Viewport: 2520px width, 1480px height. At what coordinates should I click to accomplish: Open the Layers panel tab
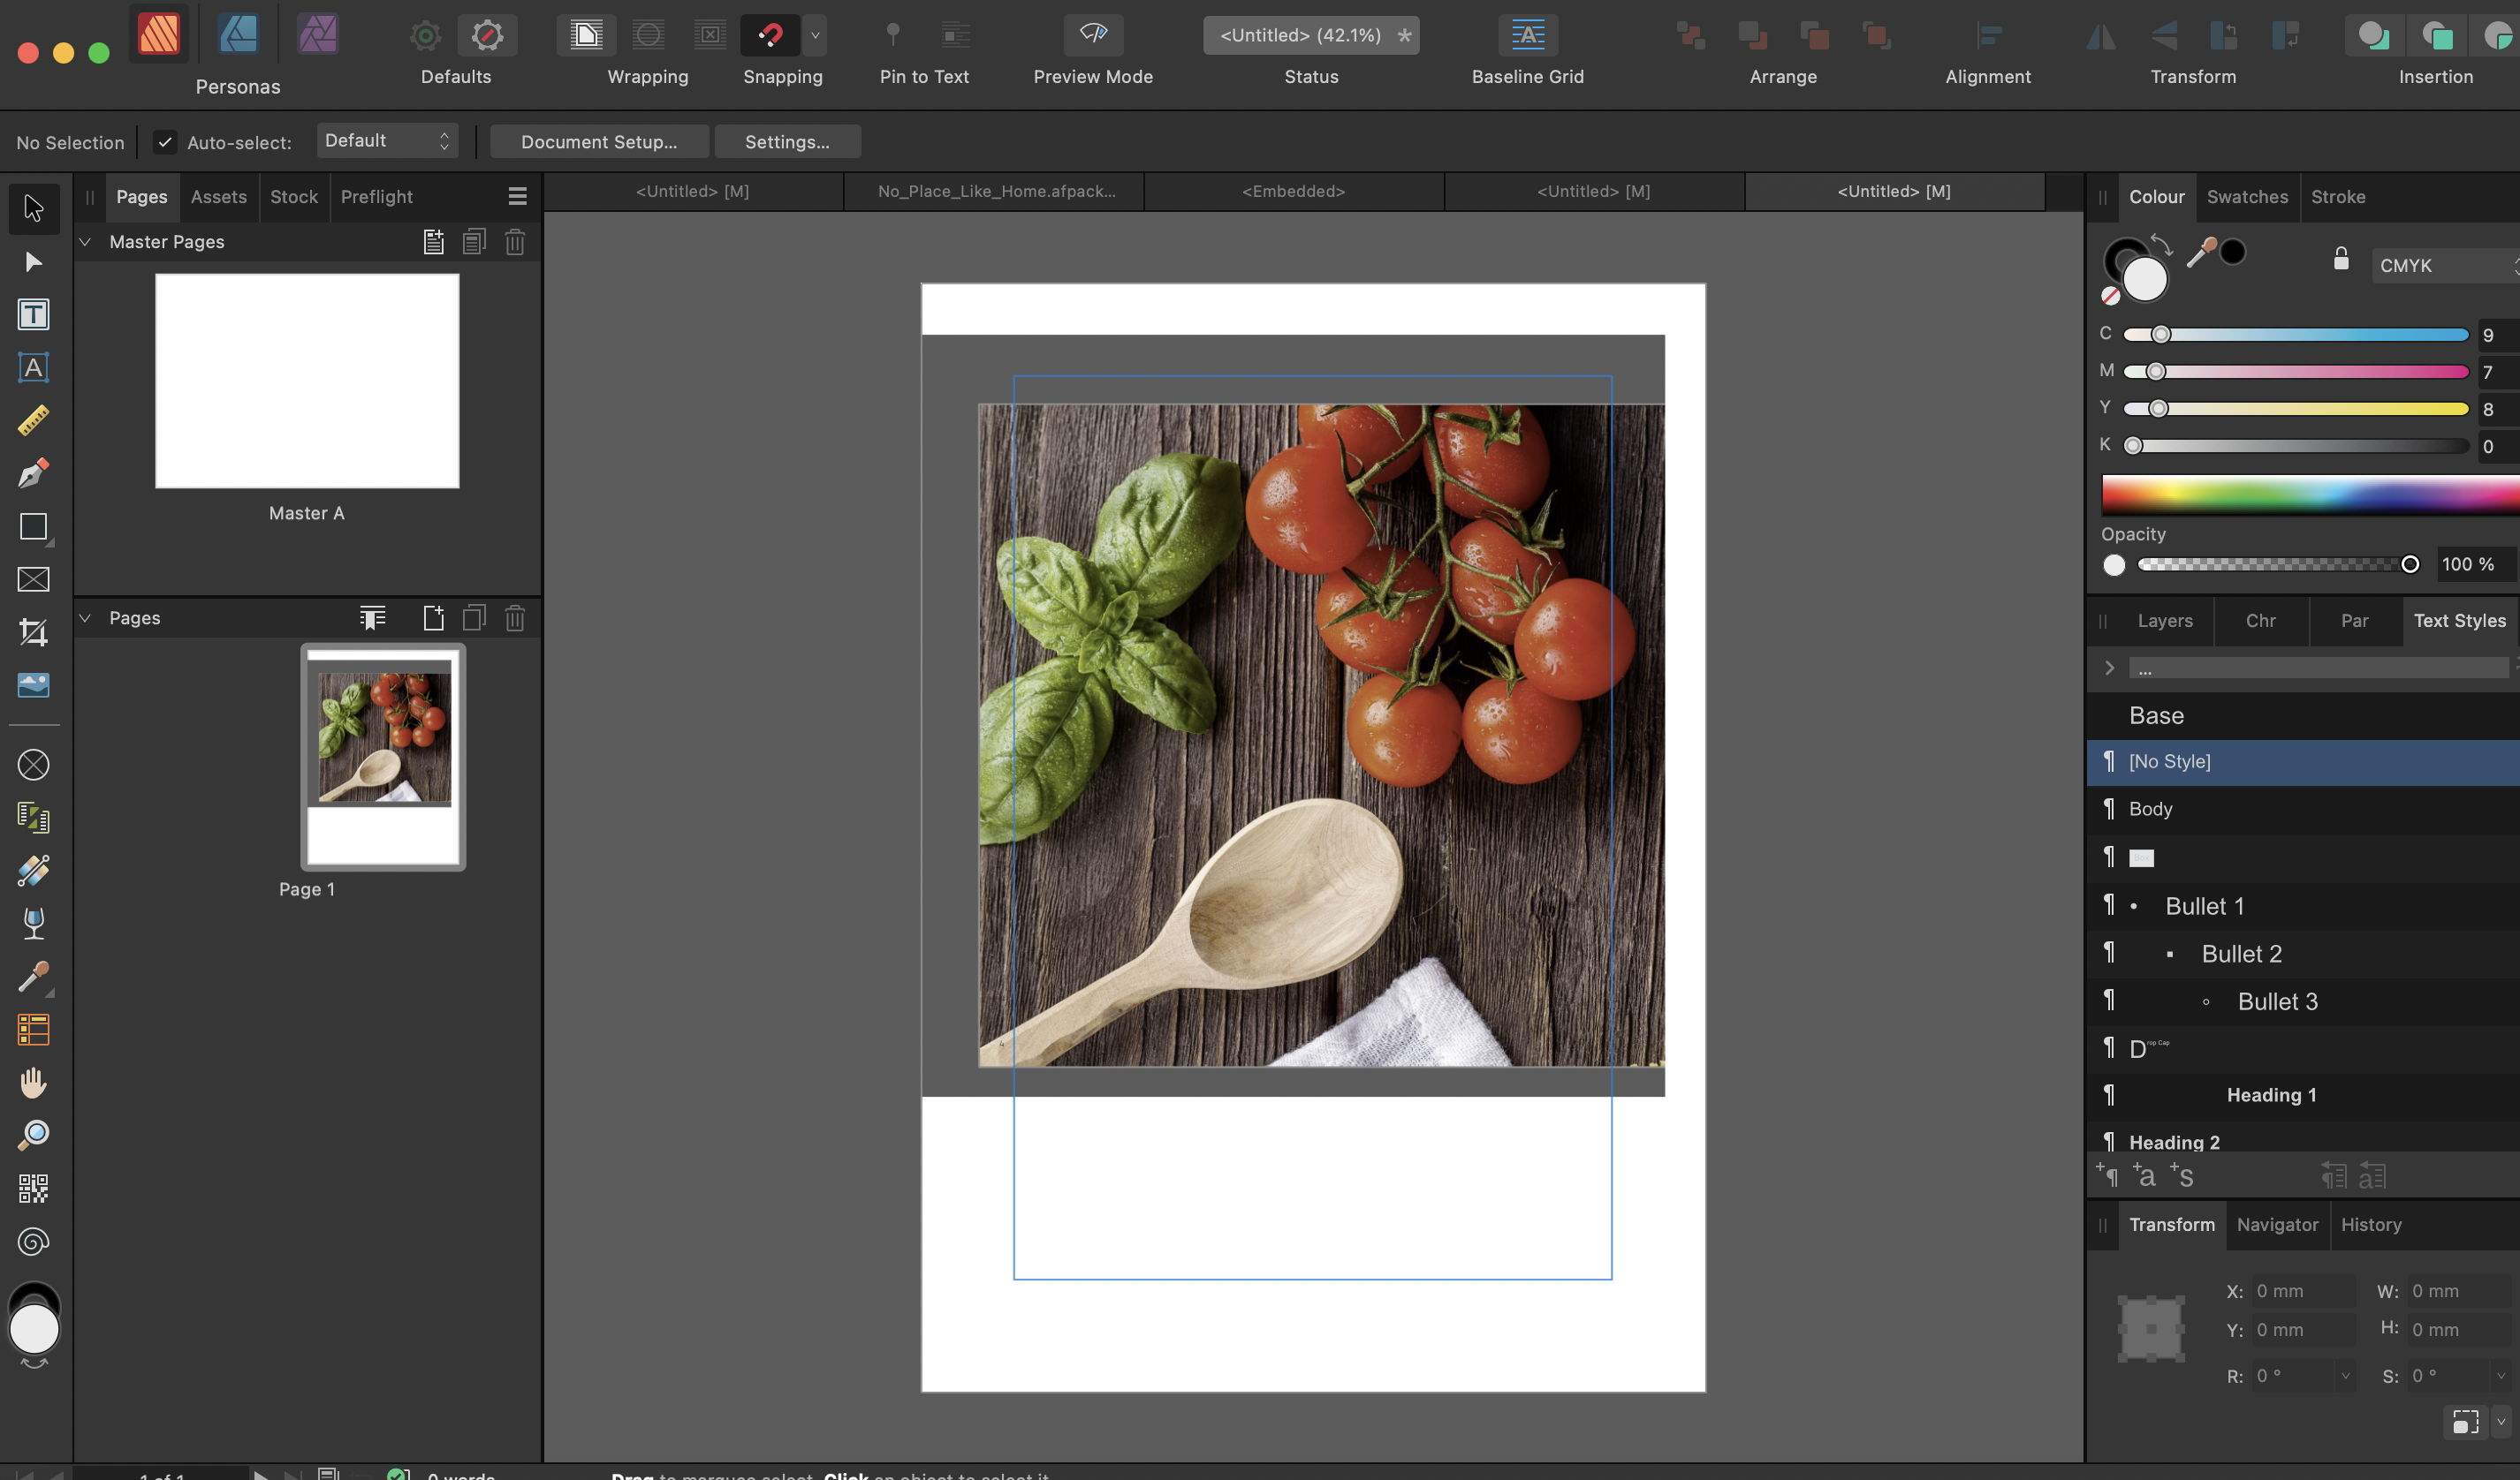(2165, 621)
